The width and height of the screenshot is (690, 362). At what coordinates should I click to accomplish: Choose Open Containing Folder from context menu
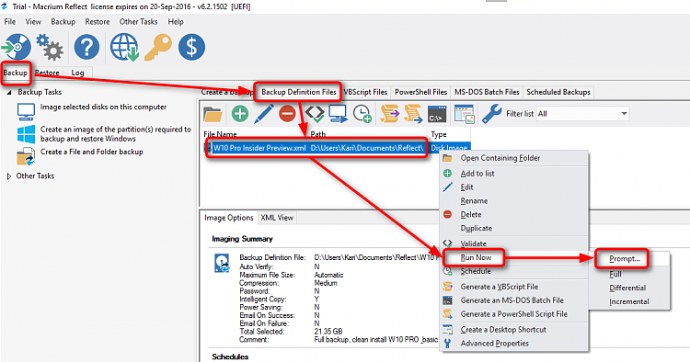(x=514, y=158)
